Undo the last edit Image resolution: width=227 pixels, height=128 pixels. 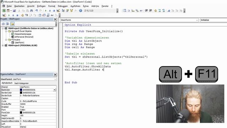click(37, 11)
